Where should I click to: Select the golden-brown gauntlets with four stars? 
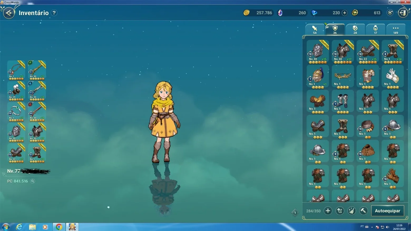pyautogui.click(x=318, y=102)
